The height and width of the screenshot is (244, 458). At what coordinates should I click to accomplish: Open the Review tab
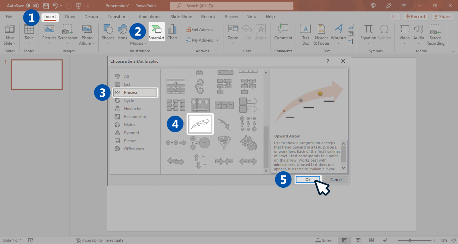tap(231, 17)
